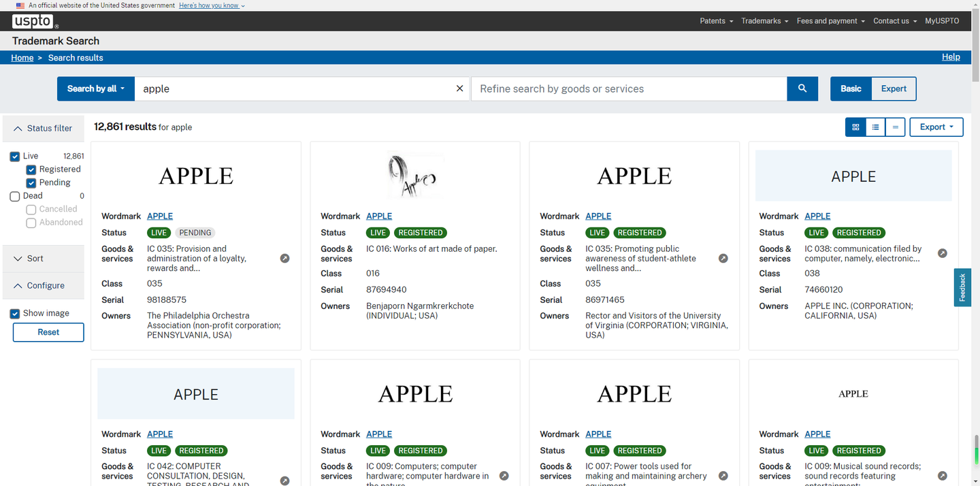Check the Dead status checkbox

(x=15, y=196)
